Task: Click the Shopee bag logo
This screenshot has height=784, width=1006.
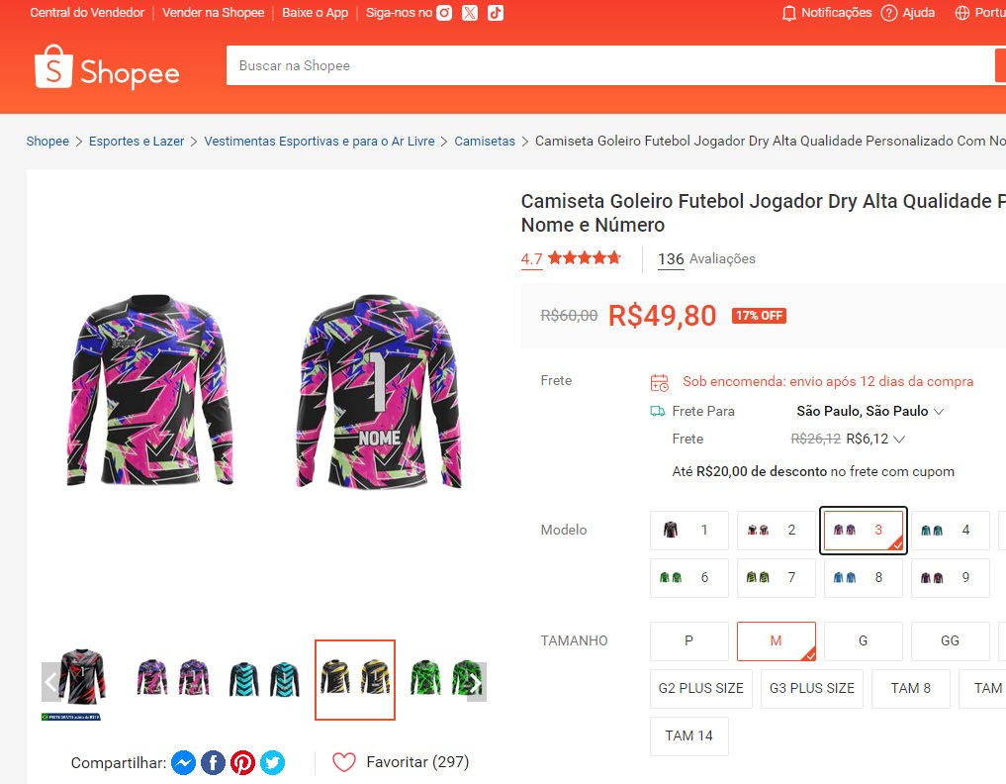Action: point(53,67)
